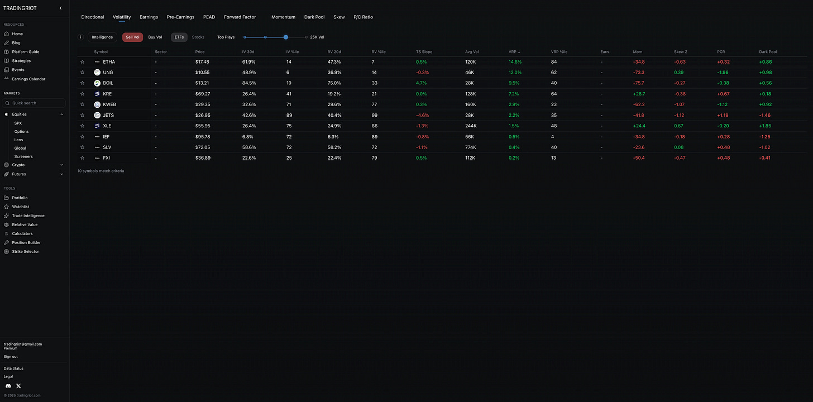
Task: Collapse the sidebar with the chevron icon
Action: coord(60,8)
